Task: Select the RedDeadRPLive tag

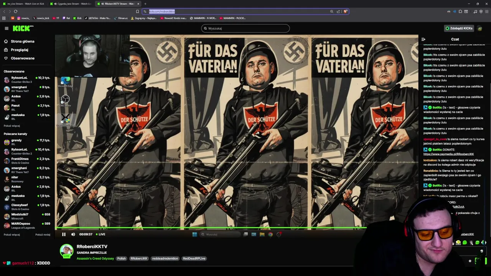Action: tap(194, 258)
